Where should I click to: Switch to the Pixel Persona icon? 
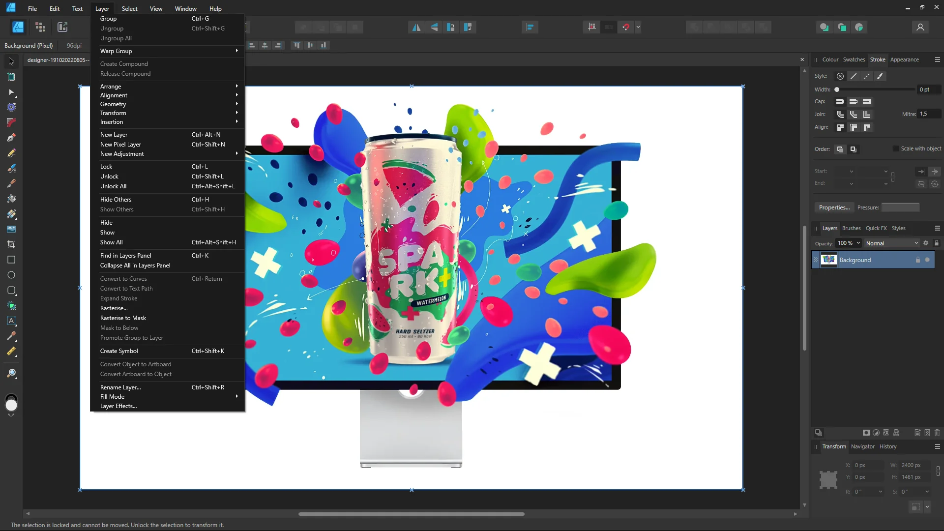coord(40,28)
